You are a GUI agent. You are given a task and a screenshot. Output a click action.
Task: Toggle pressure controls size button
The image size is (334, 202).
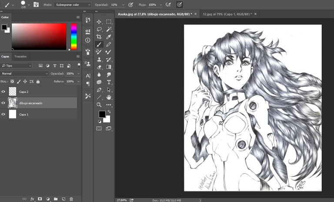click(180, 5)
